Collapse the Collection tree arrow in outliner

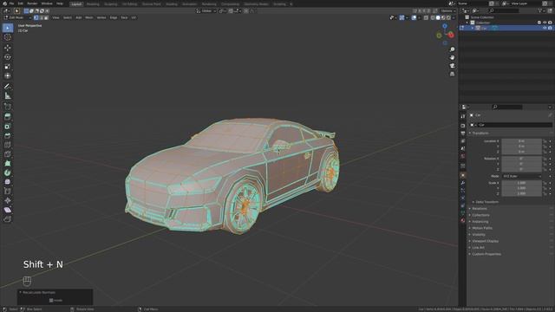click(467, 23)
